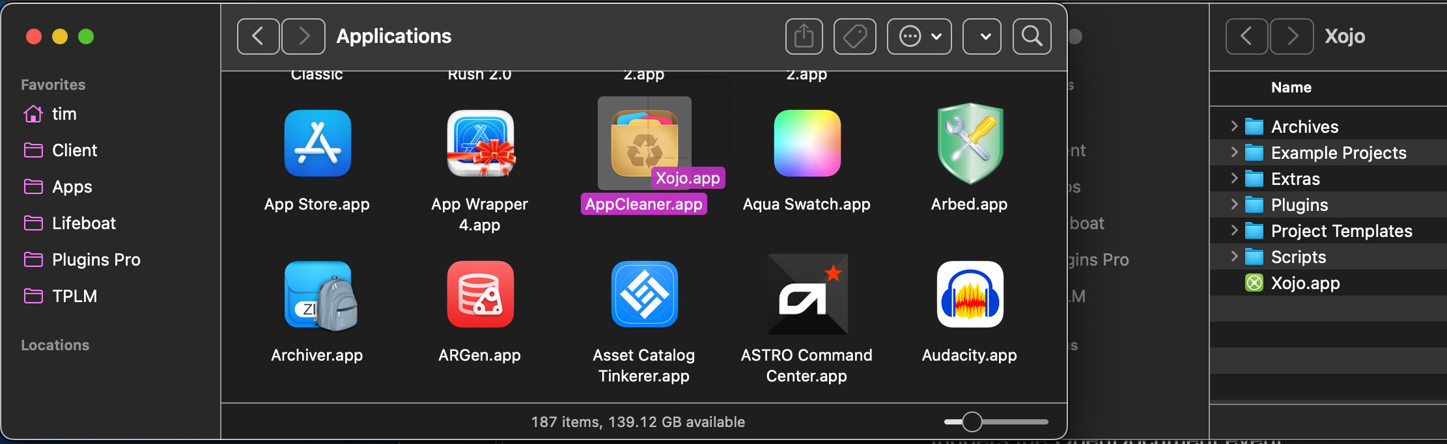Image resolution: width=1447 pixels, height=444 pixels.
Task: Go forward in Xojo window
Action: click(x=1292, y=36)
